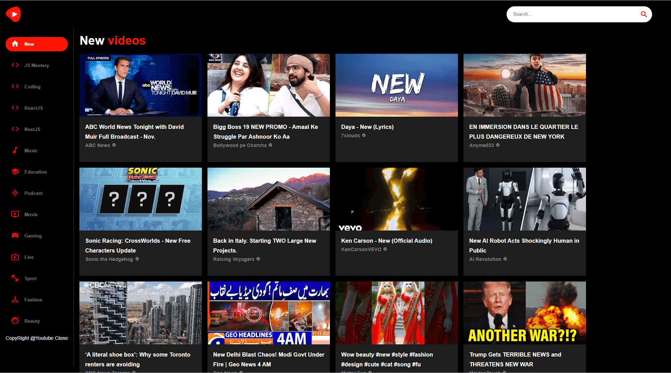The height and width of the screenshot is (373, 671).
Task: Click the verified badge next to AI Revolution
Action: [x=505, y=259]
